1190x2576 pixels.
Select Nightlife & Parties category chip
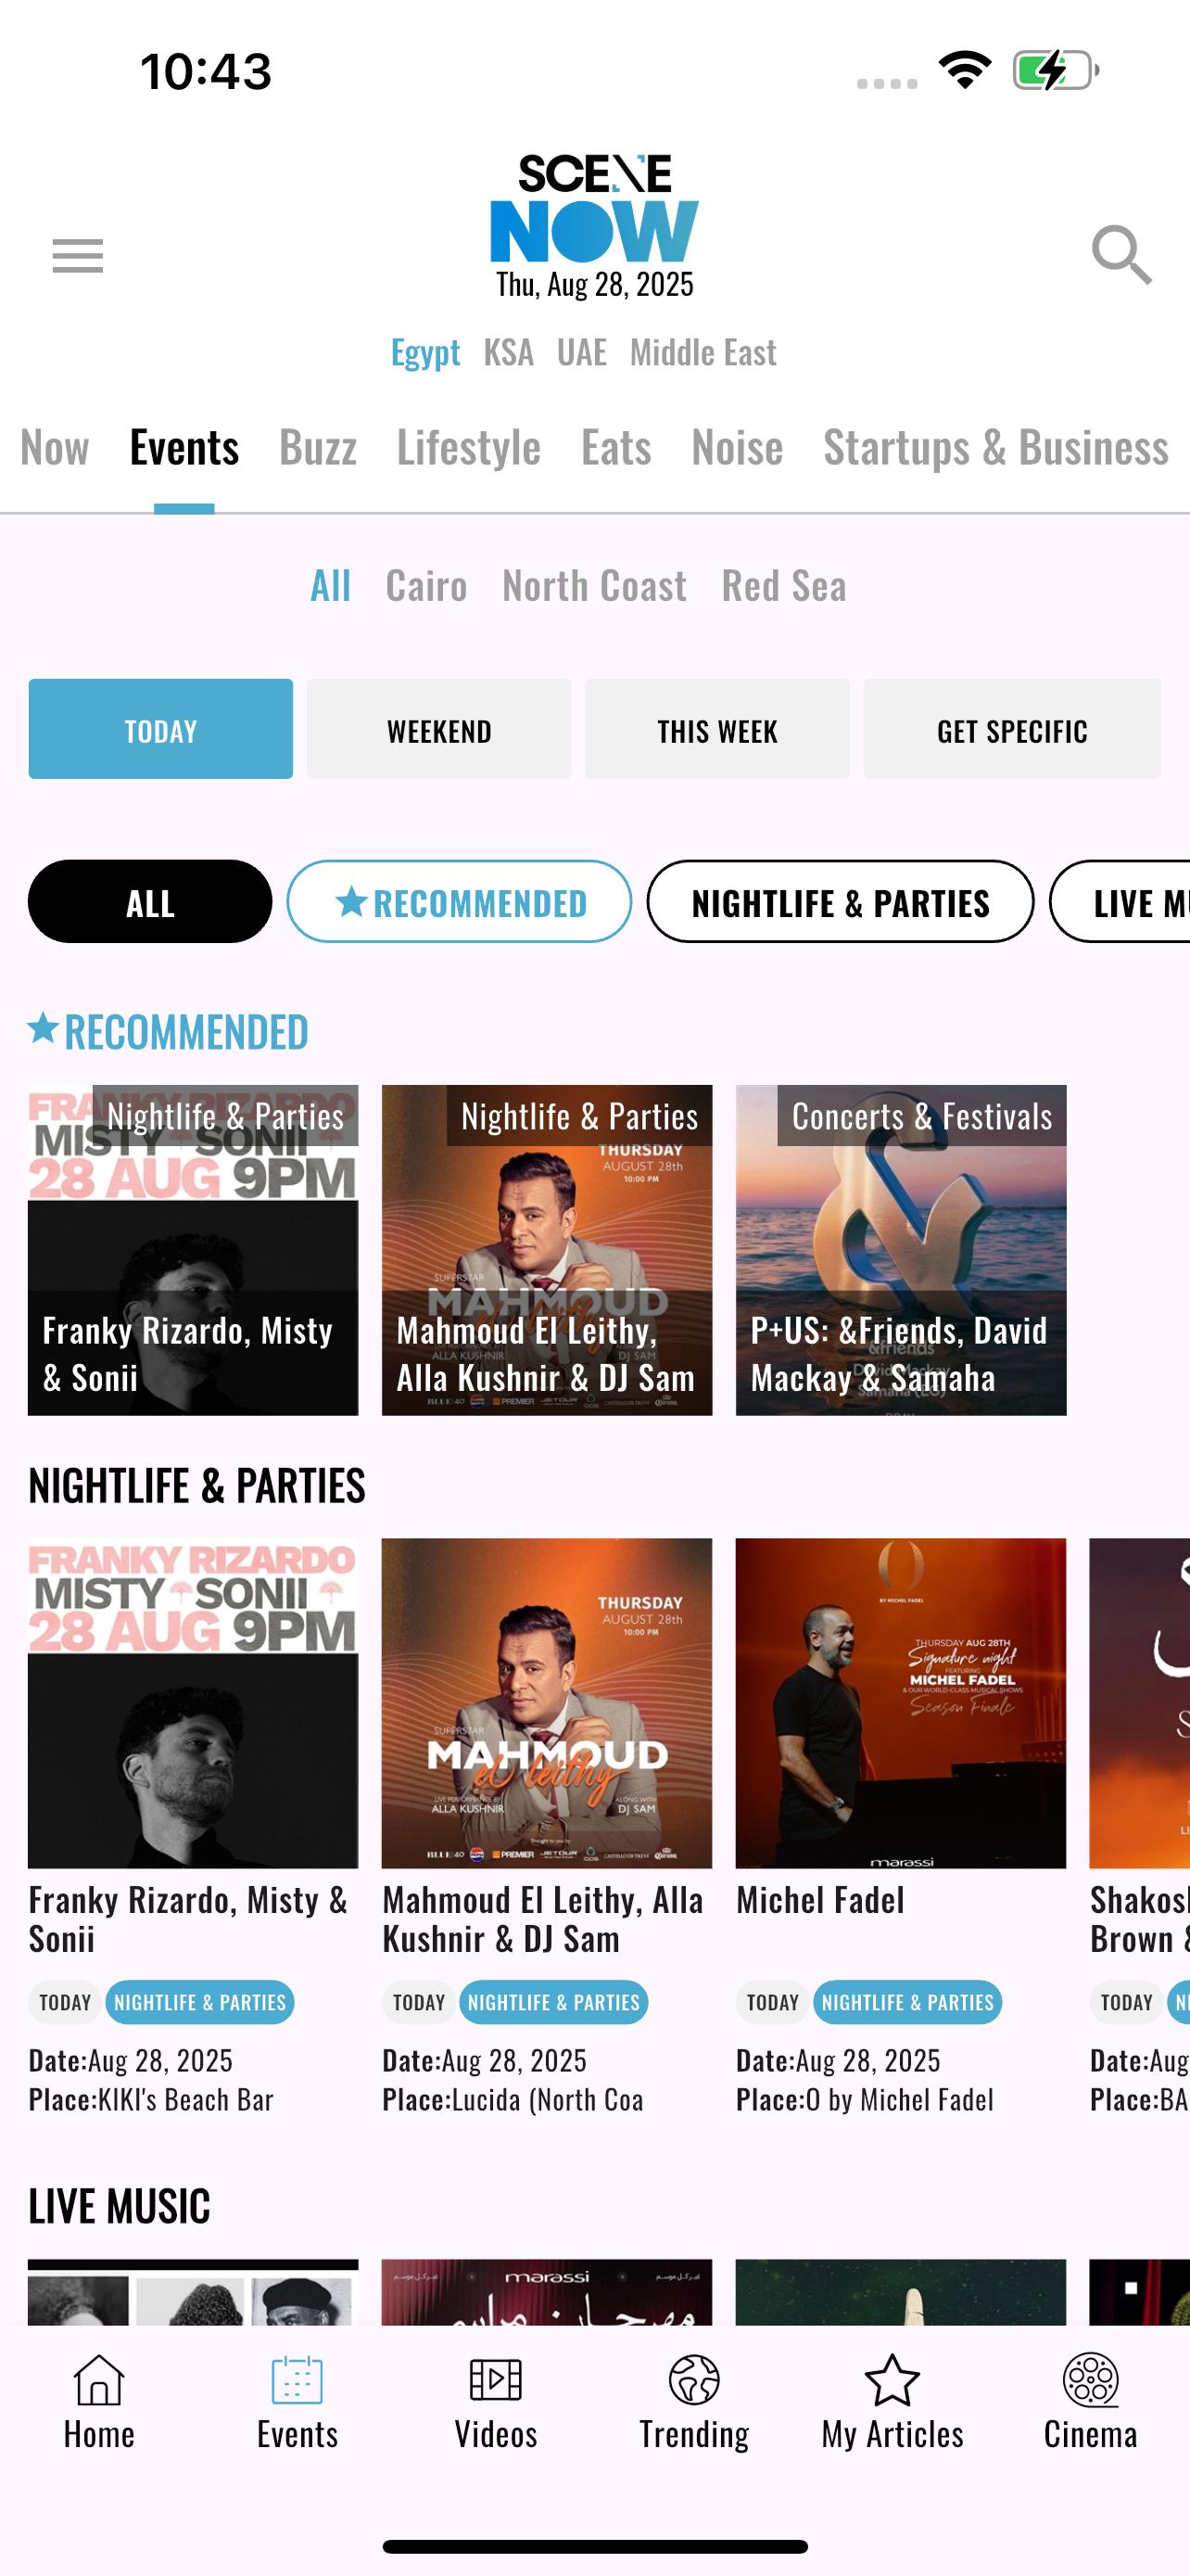click(x=841, y=902)
